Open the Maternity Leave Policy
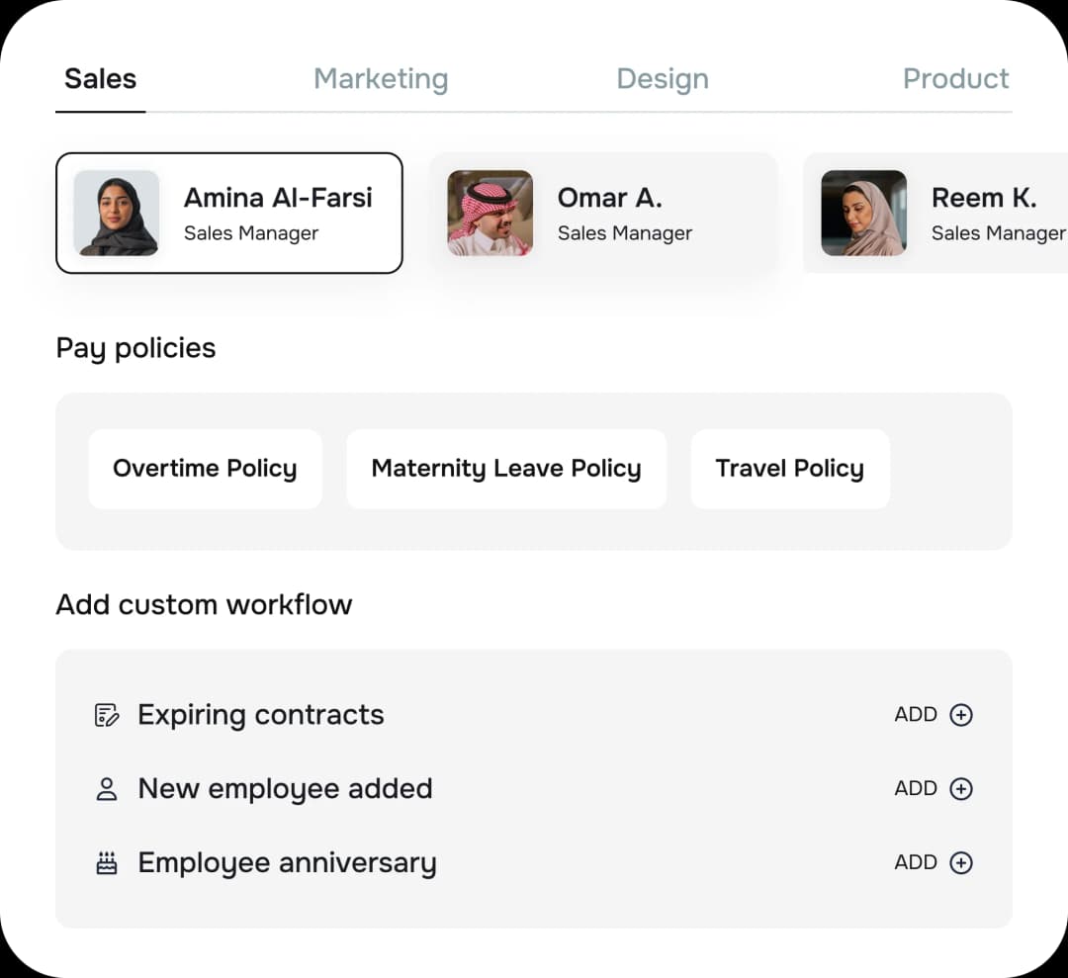The width and height of the screenshot is (1068, 978). 506,469
